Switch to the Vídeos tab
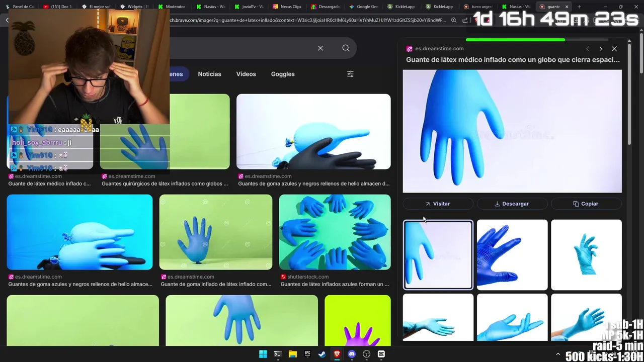Image resolution: width=644 pixels, height=362 pixels. tap(246, 74)
